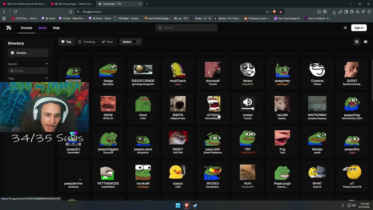
Task: Open the Windows Start button
Action: click(x=178, y=205)
